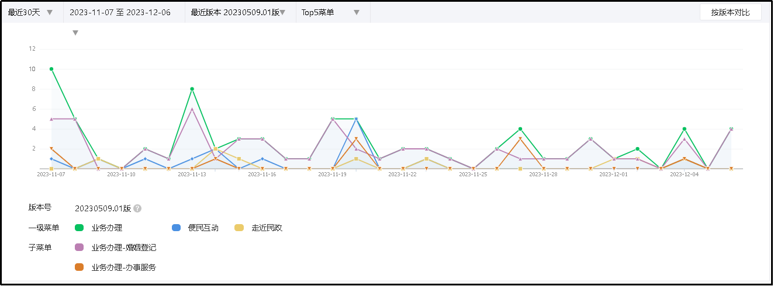774x286 pixels.
Task: Click the green data point on 2023-11-07
Action: tap(51, 69)
